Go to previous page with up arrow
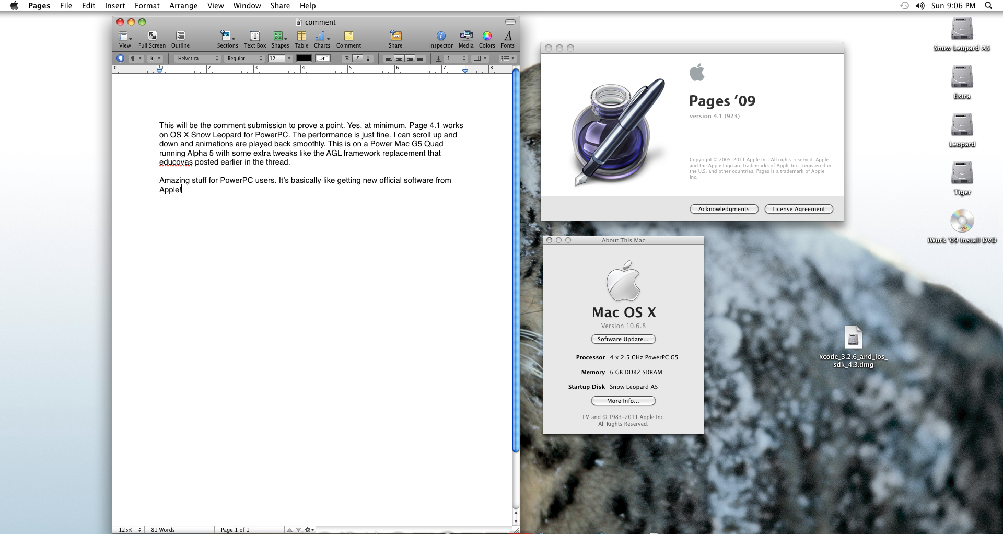This screenshot has height=534, width=1003. coord(289,530)
